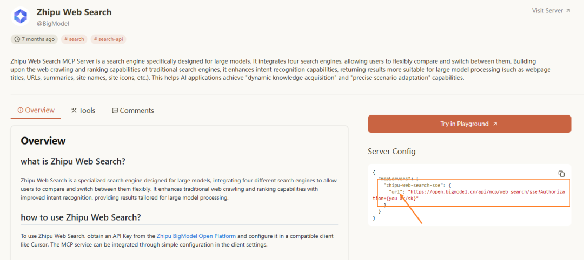Screen dimensions: 584x260
Task: Select the # search tag
Action: pyautogui.click(x=74, y=39)
